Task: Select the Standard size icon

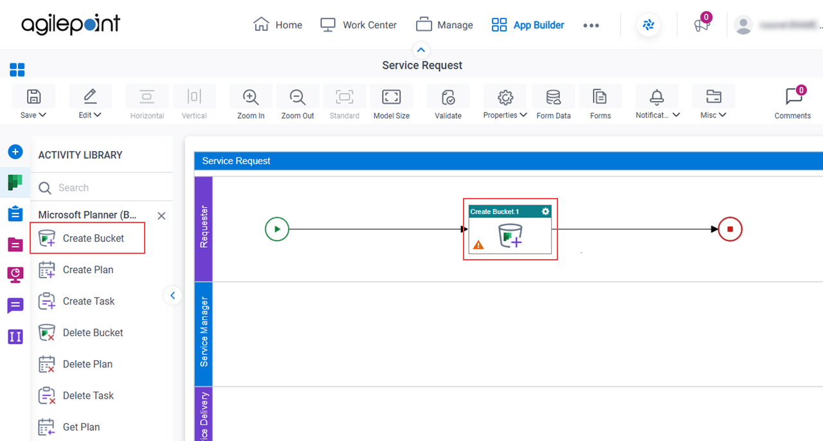Action: pyautogui.click(x=345, y=97)
